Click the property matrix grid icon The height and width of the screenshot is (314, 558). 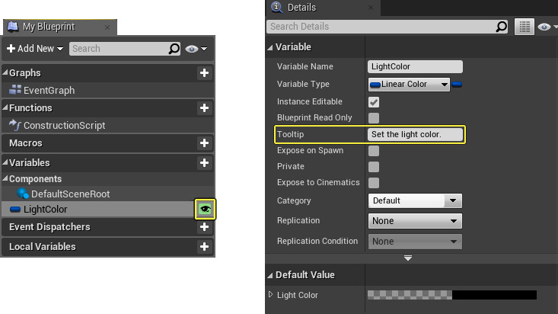pos(525,27)
